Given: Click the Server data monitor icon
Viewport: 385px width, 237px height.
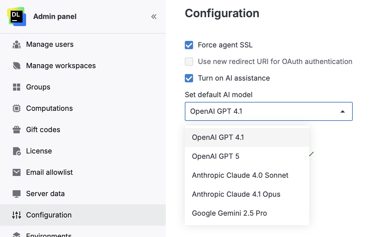Looking at the screenshot, I should point(17,193).
